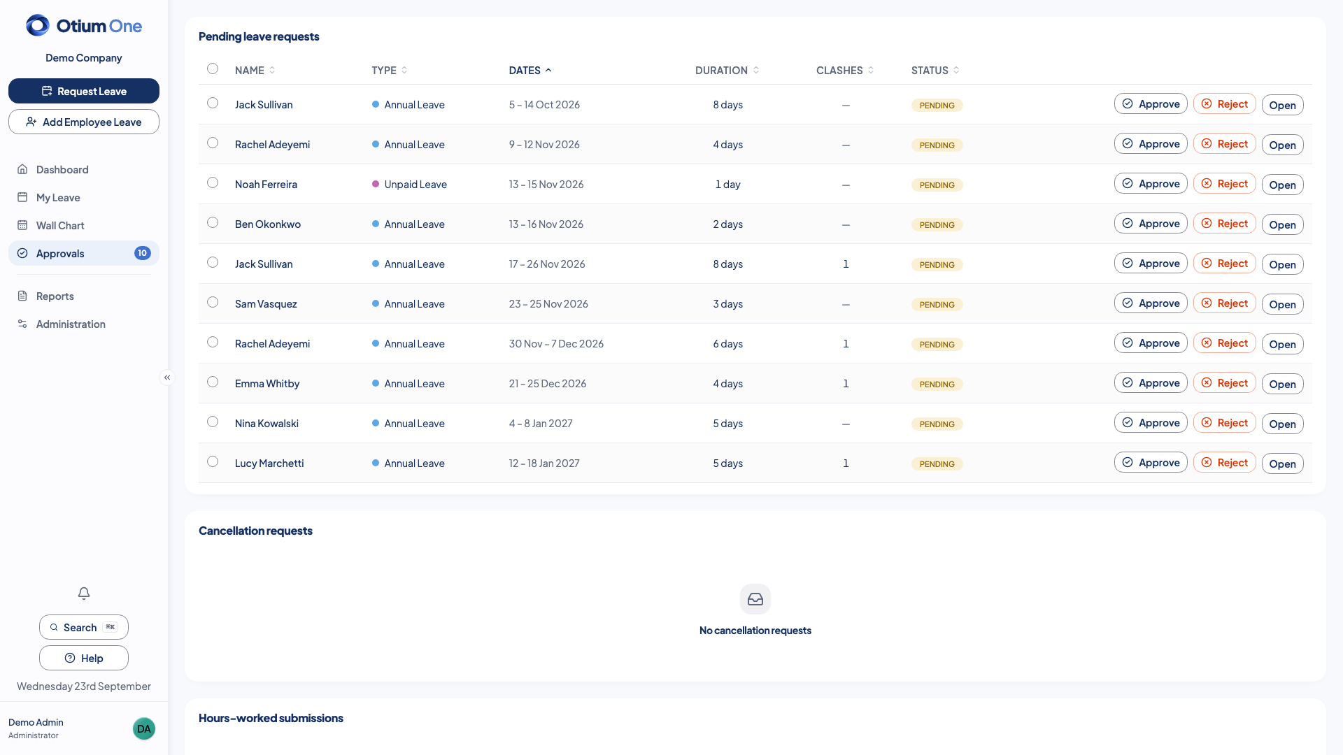Screen dimensions: 1343x755
Task: Select Jack Sullivan's 17–26 Nov request row
Action: (213, 262)
